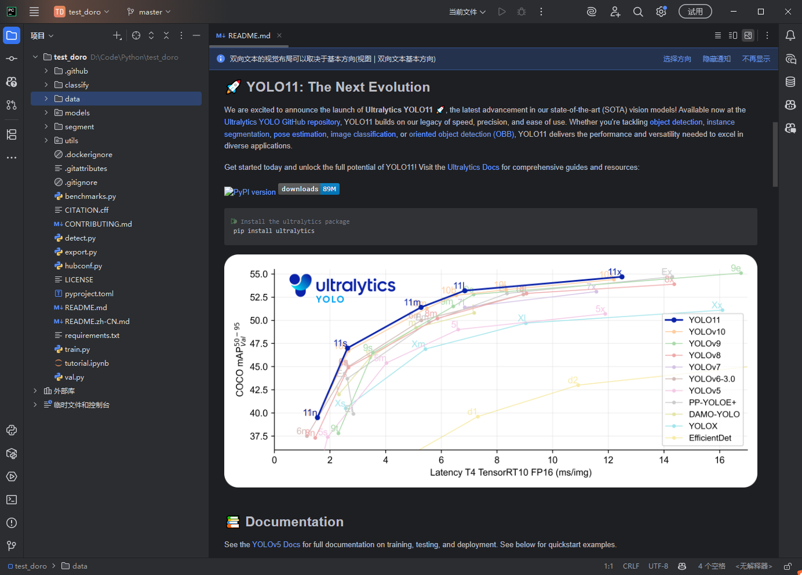
Task: Click the 试用 trial button
Action: point(695,12)
